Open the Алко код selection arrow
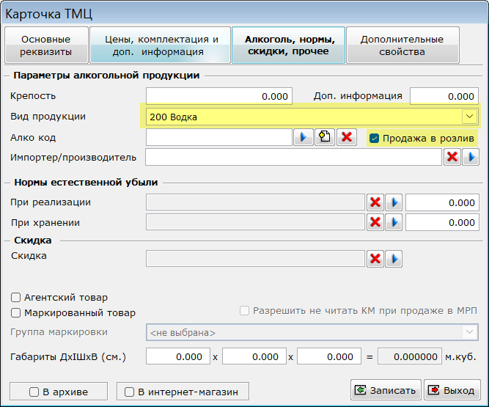 click(303, 137)
